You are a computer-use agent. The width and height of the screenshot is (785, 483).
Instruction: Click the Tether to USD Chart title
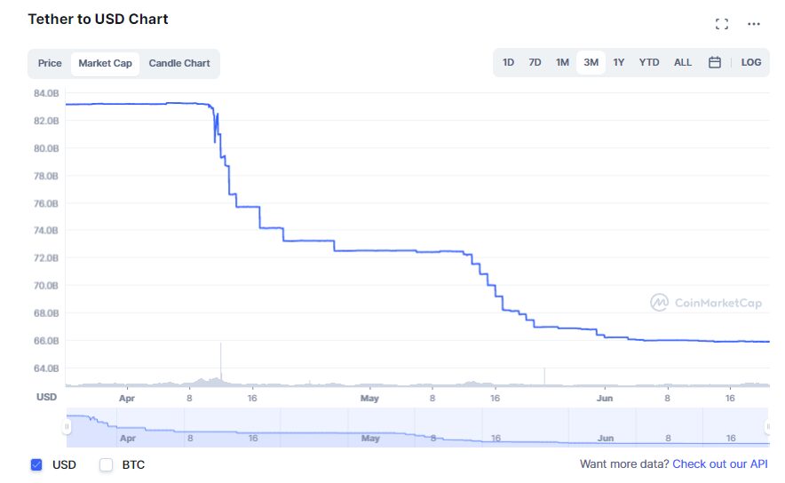[98, 19]
